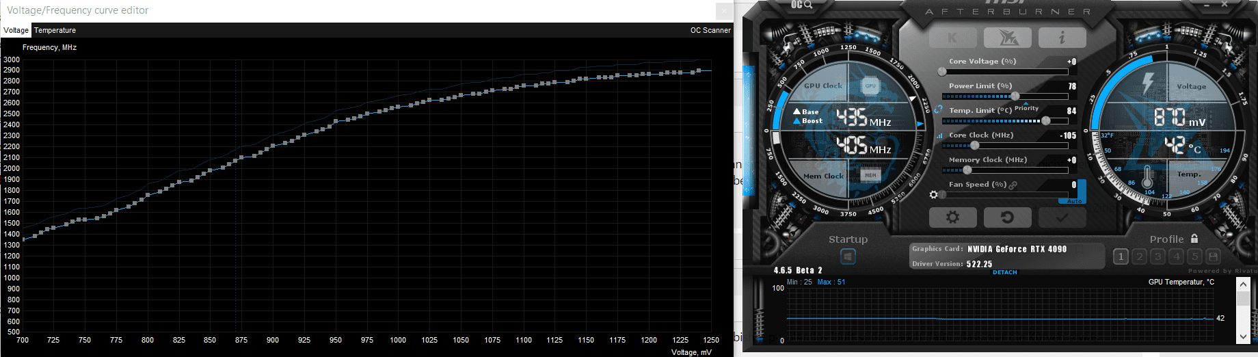The image size is (1258, 357).
Task: Click the Power Limit value 78
Action: 1072,86
